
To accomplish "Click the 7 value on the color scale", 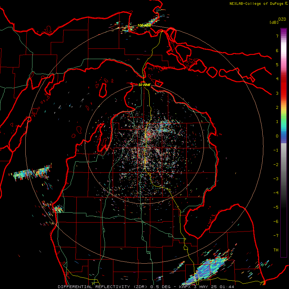I will (x=277, y=36).
